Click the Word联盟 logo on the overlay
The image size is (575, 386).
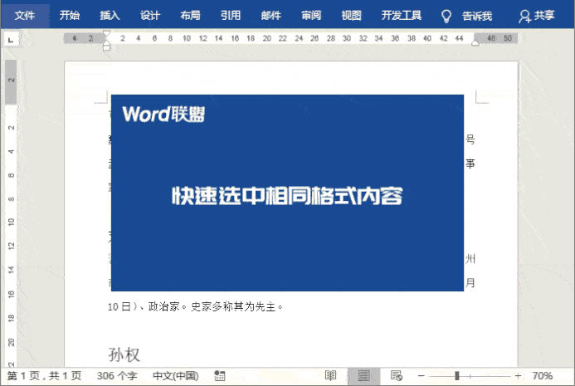point(163,114)
